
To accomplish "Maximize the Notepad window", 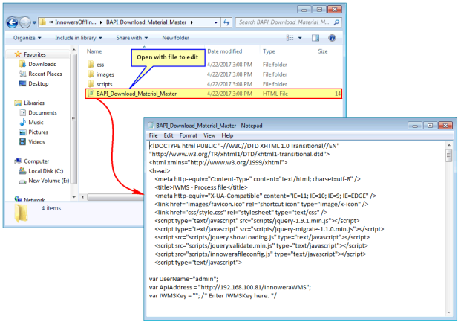I will click(x=430, y=126).
